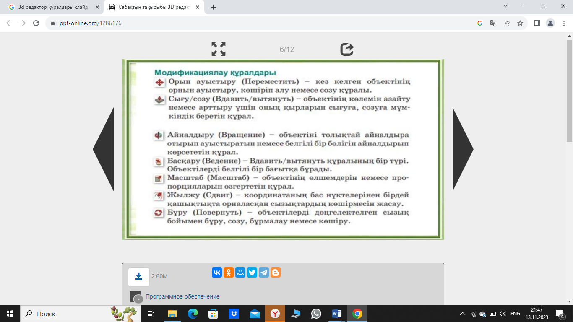Select the ppt-online Сабақтың тақырыбы tab

click(154, 7)
